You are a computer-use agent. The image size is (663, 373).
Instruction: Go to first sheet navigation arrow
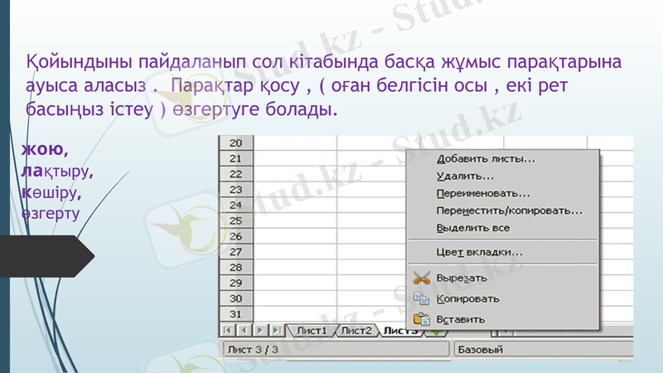click(230, 331)
